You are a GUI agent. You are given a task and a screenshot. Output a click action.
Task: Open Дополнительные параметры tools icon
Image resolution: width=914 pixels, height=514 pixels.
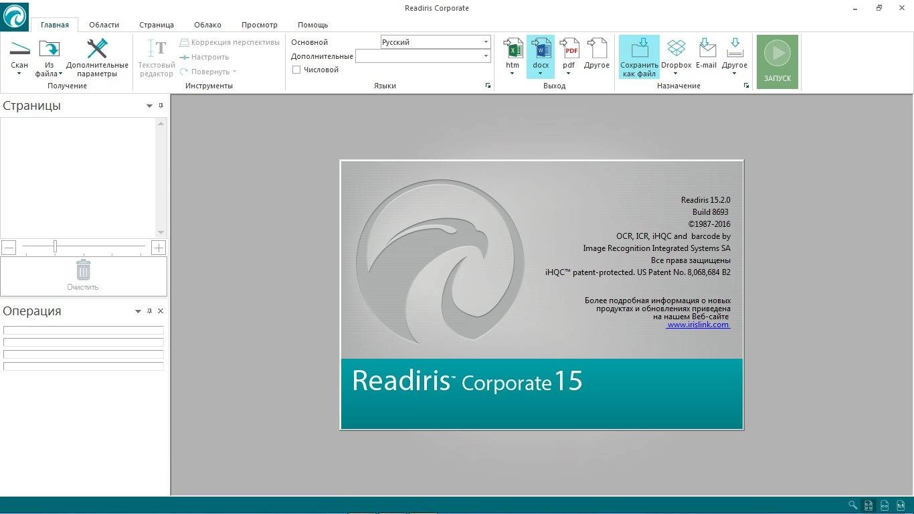(x=97, y=48)
